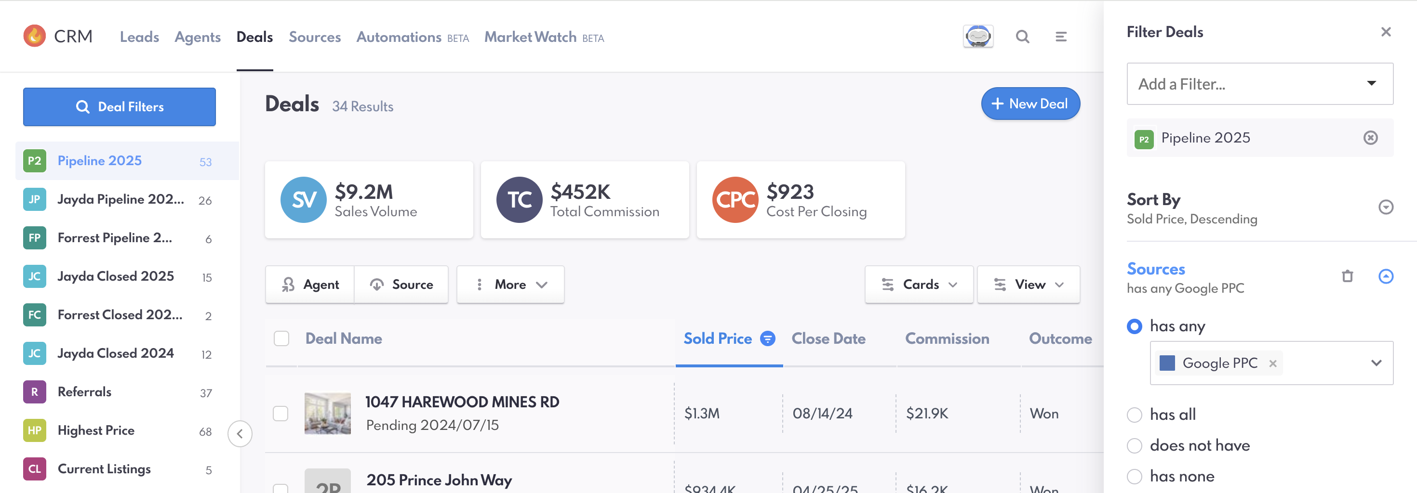Click the New Deal button
This screenshot has width=1417, height=493.
(1030, 104)
